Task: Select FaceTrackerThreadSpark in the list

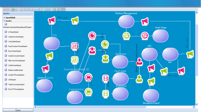Action: tap(18, 46)
